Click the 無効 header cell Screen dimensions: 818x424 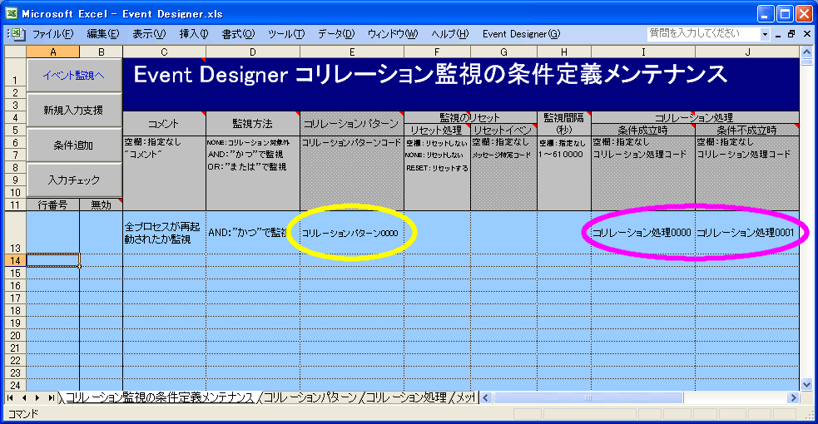(x=102, y=205)
